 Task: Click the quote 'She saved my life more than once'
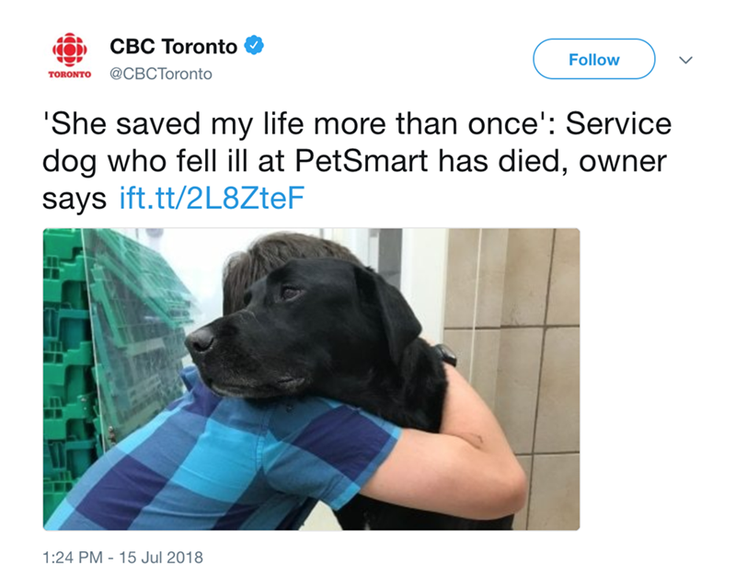[275, 125]
